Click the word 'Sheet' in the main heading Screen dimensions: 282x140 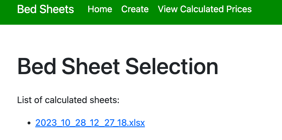point(91,66)
